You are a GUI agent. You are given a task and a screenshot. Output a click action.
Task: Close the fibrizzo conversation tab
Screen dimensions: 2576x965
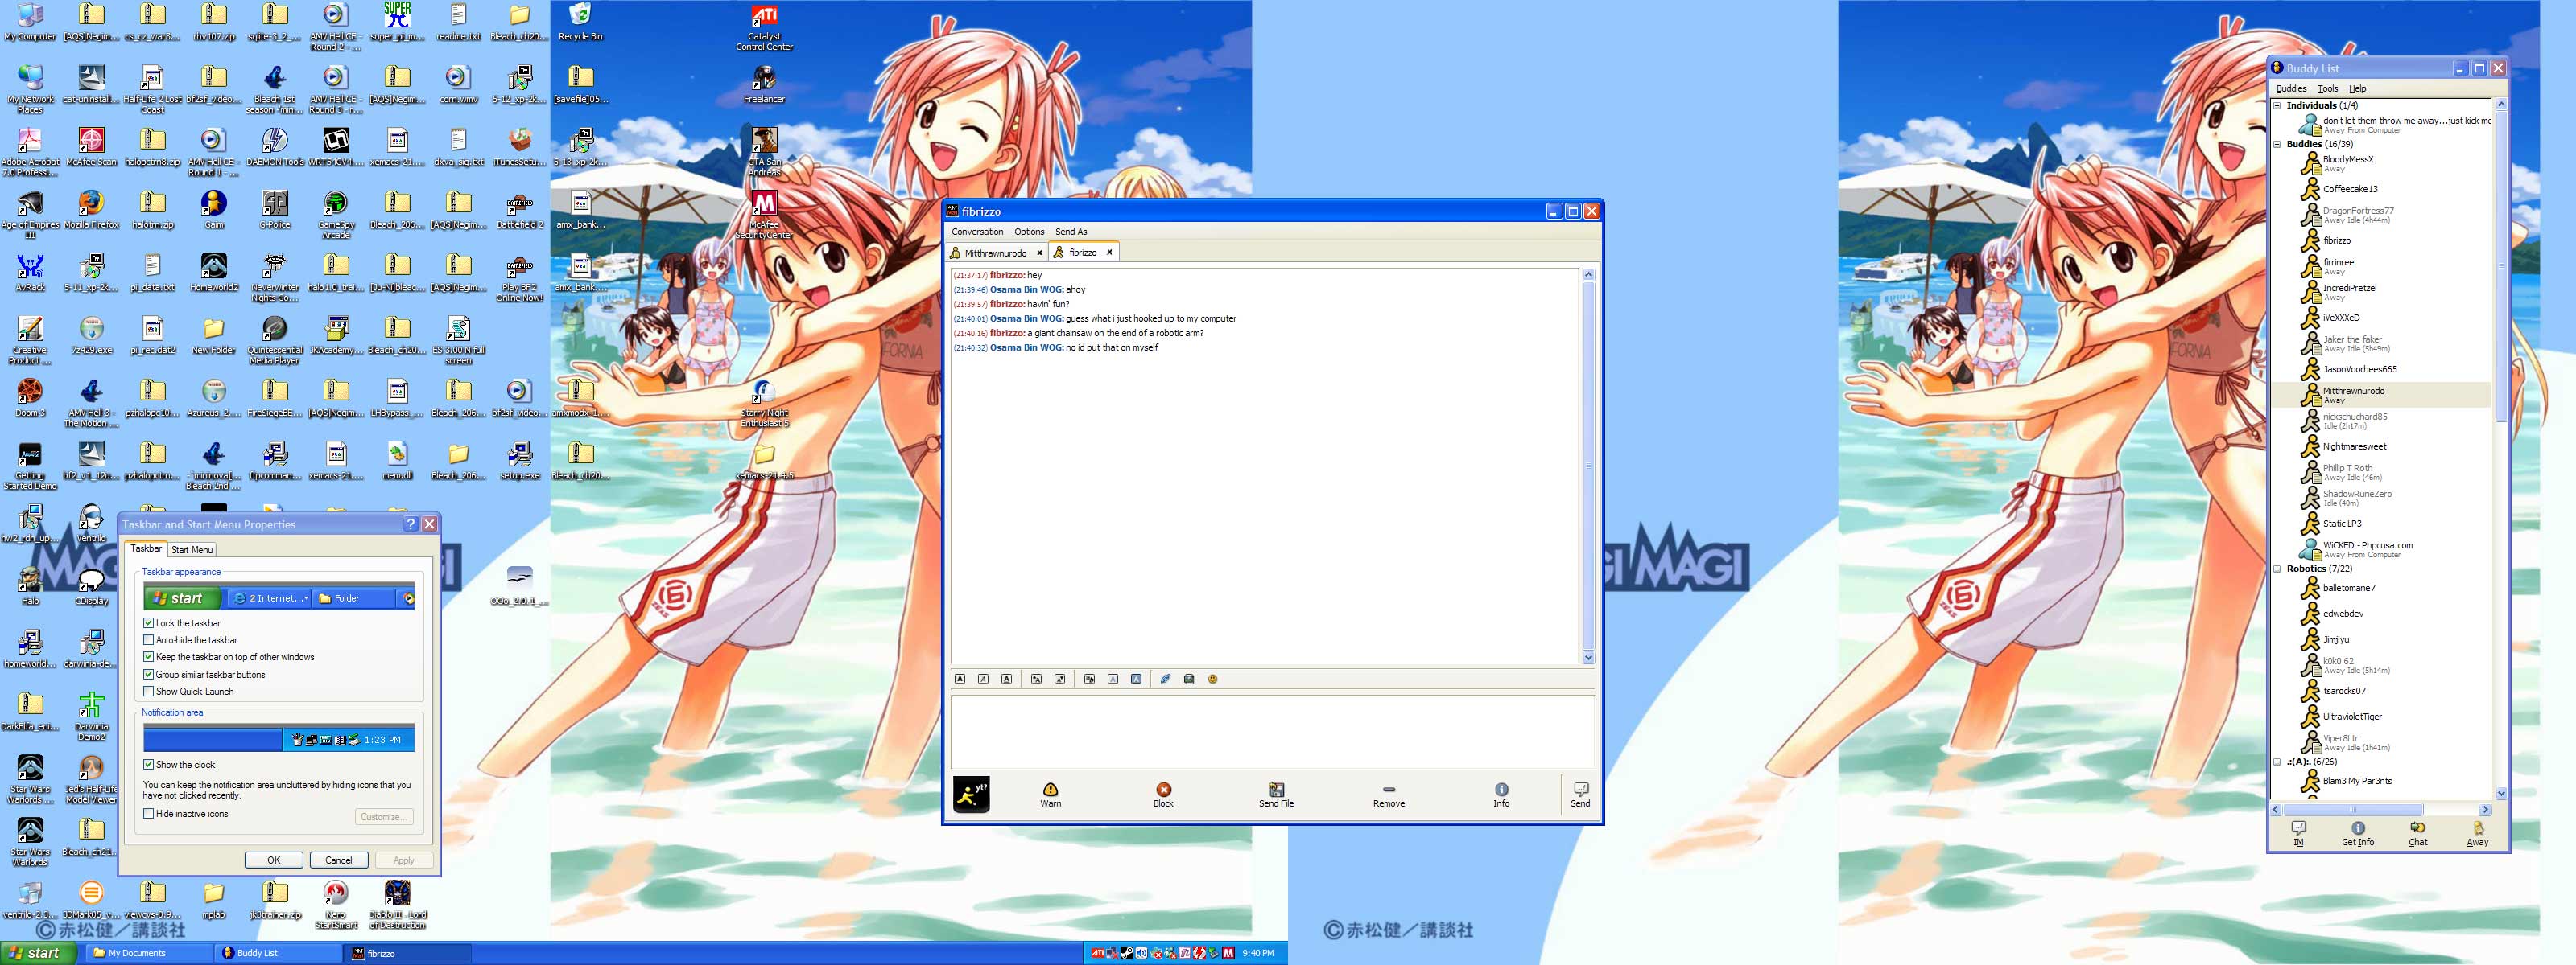1109,253
